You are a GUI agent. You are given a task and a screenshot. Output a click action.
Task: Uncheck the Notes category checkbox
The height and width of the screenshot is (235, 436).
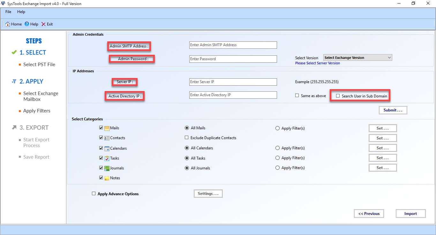click(x=101, y=178)
